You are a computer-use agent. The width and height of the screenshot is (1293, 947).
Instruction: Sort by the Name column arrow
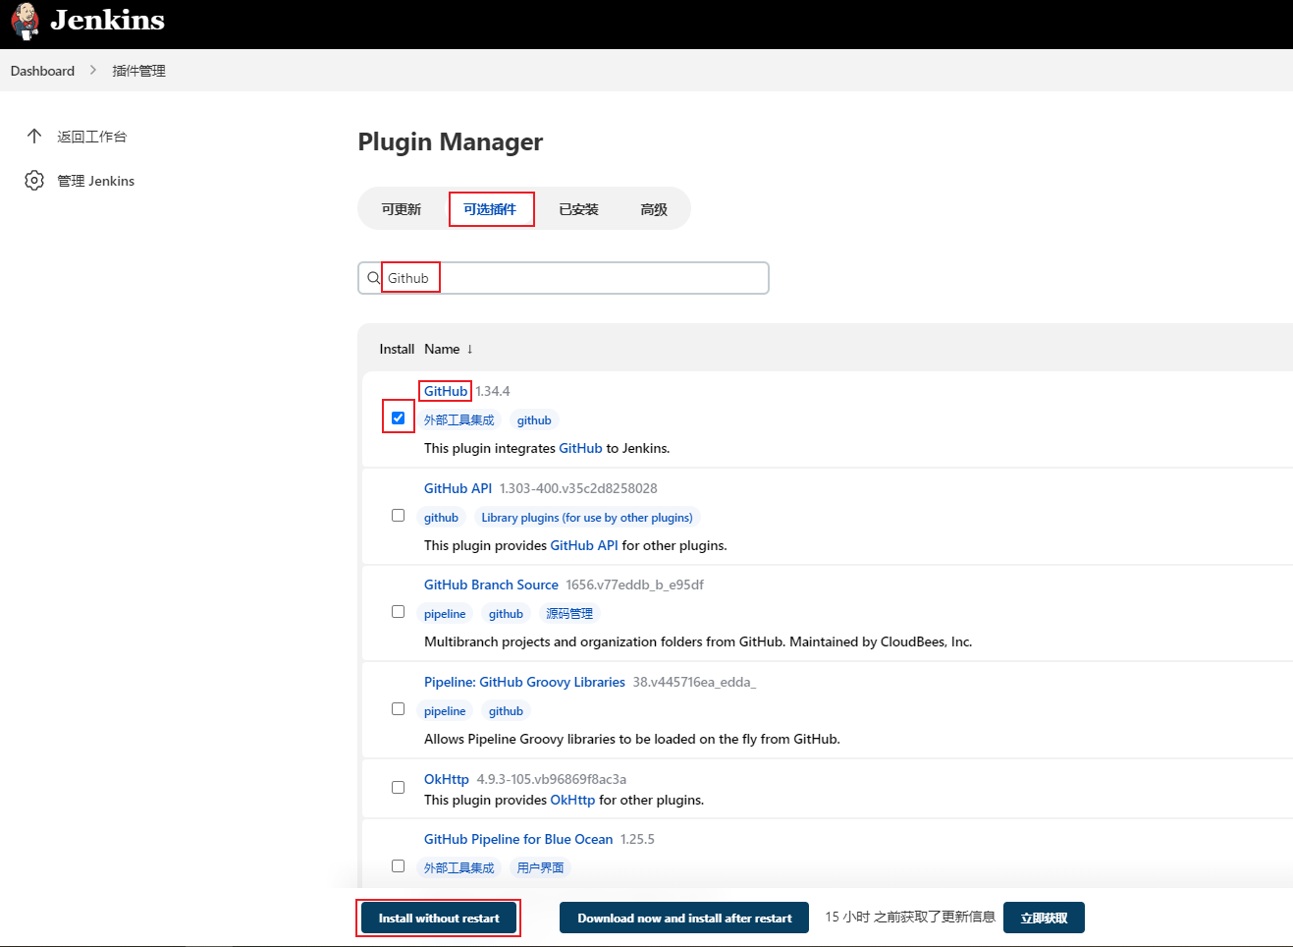pyautogui.click(x=469, y=349)
